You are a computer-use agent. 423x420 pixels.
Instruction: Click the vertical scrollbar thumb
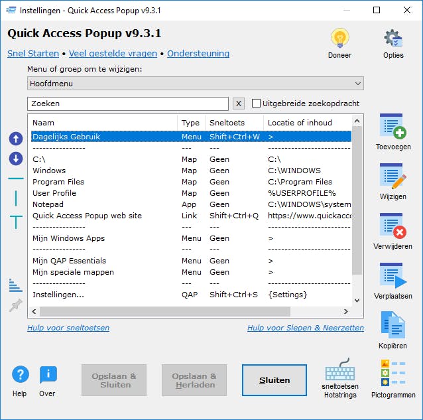pyautogui.click(x=357, y=200)
